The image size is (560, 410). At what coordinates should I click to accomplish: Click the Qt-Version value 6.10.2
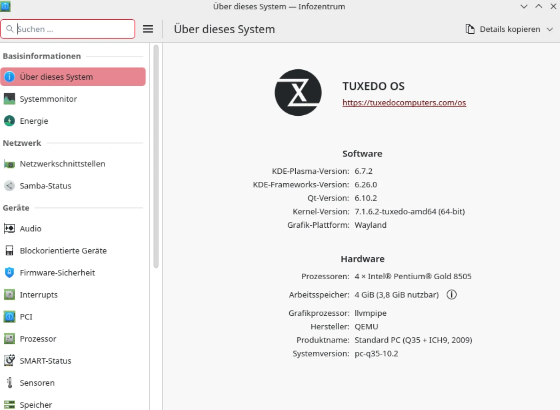pyautogui.click(x=366, y=198)
